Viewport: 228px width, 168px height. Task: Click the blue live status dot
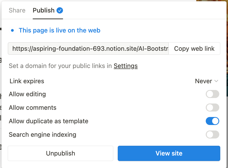[12, 30]
